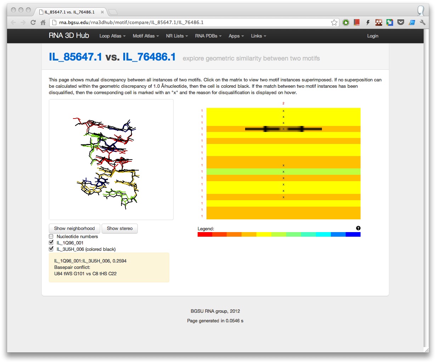Open the Apps navigation menu
Viewport: 436px width, 363px height.
point(236,36)
